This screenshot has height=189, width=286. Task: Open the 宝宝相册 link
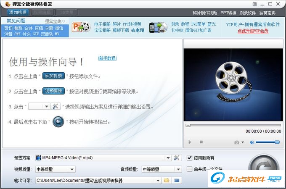102,30
